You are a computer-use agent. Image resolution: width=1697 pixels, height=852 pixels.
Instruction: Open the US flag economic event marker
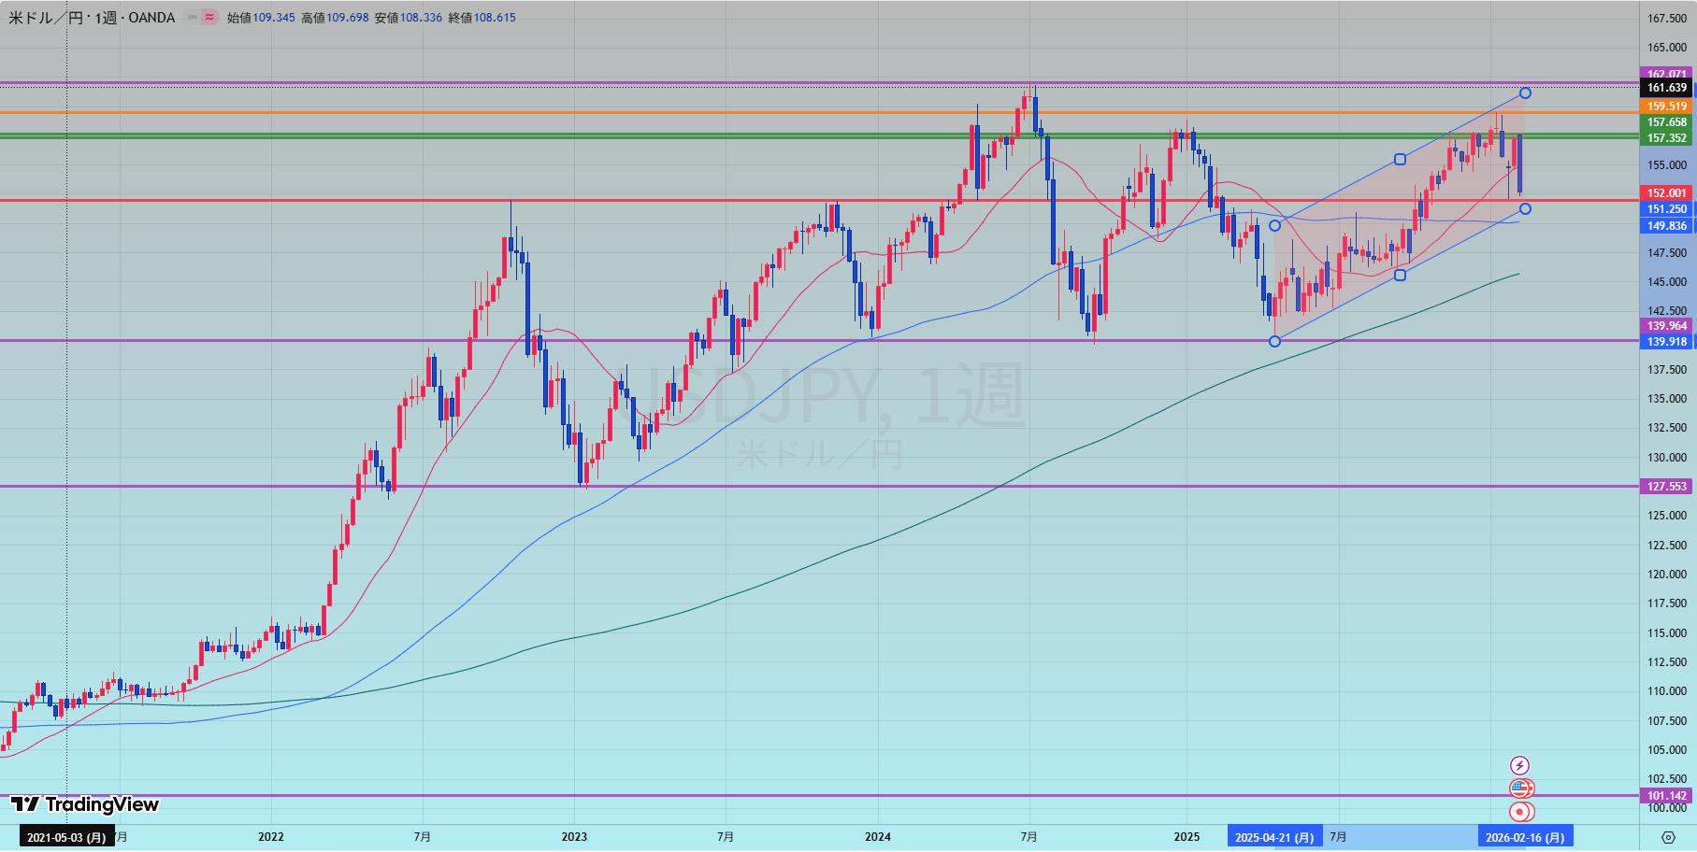tap(1520, 788)
